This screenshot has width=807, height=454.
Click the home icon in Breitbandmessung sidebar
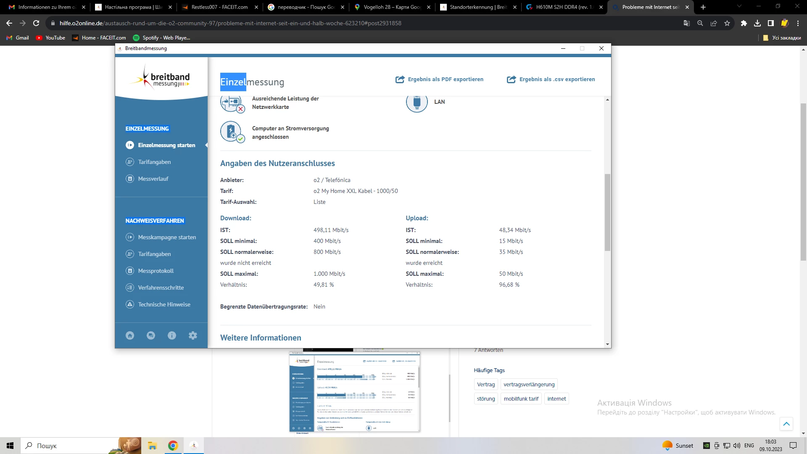click(x=130, y=335)
